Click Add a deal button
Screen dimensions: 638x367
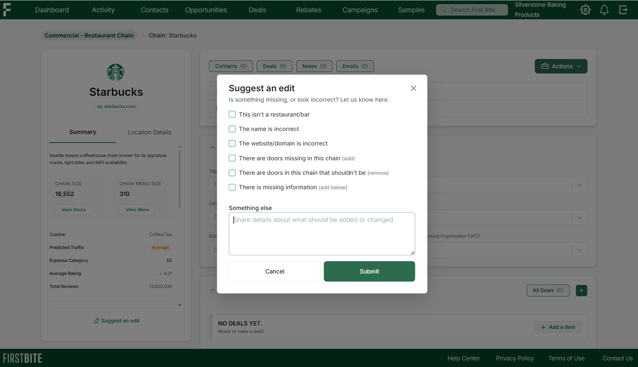[558, 327]
